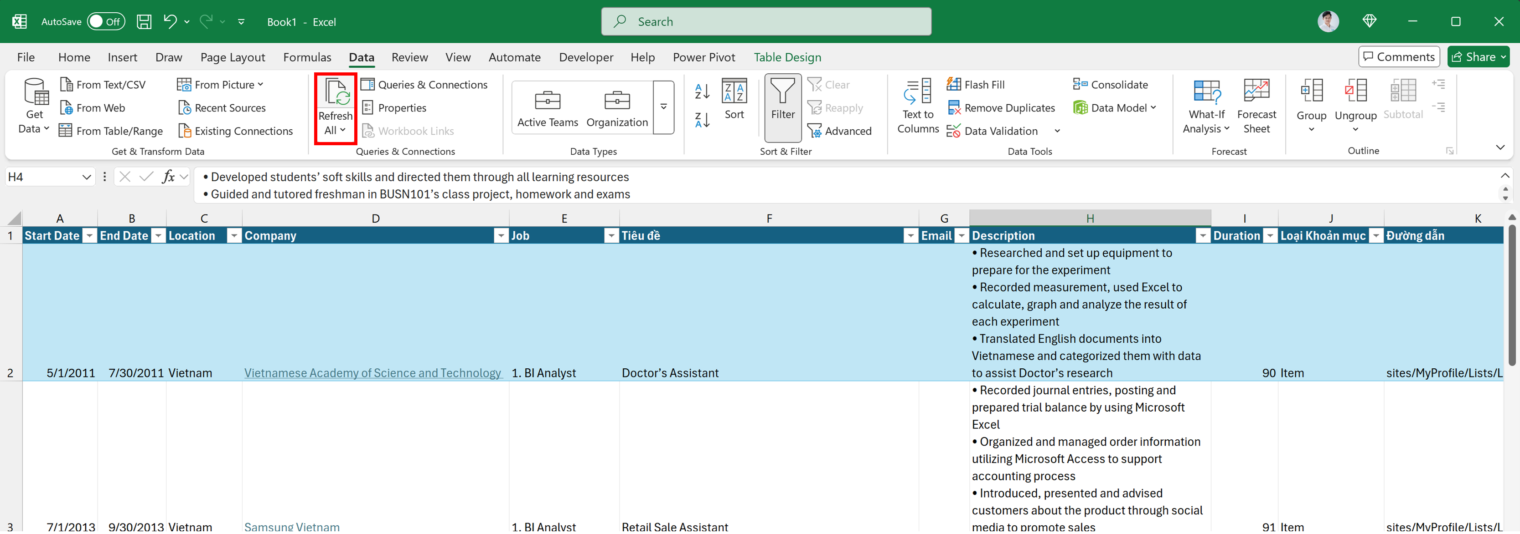Expand the Group dropdown
The width and height of the screenshot is (1520, 534).
(1311, 130)
